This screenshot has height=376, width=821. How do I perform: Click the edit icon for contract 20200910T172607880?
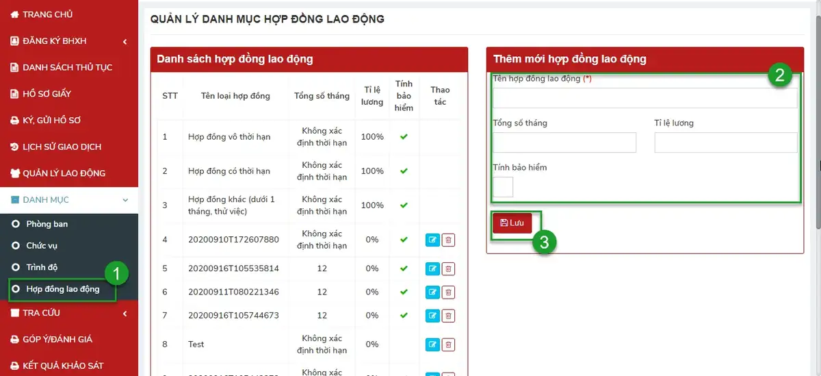pos(432,240)
